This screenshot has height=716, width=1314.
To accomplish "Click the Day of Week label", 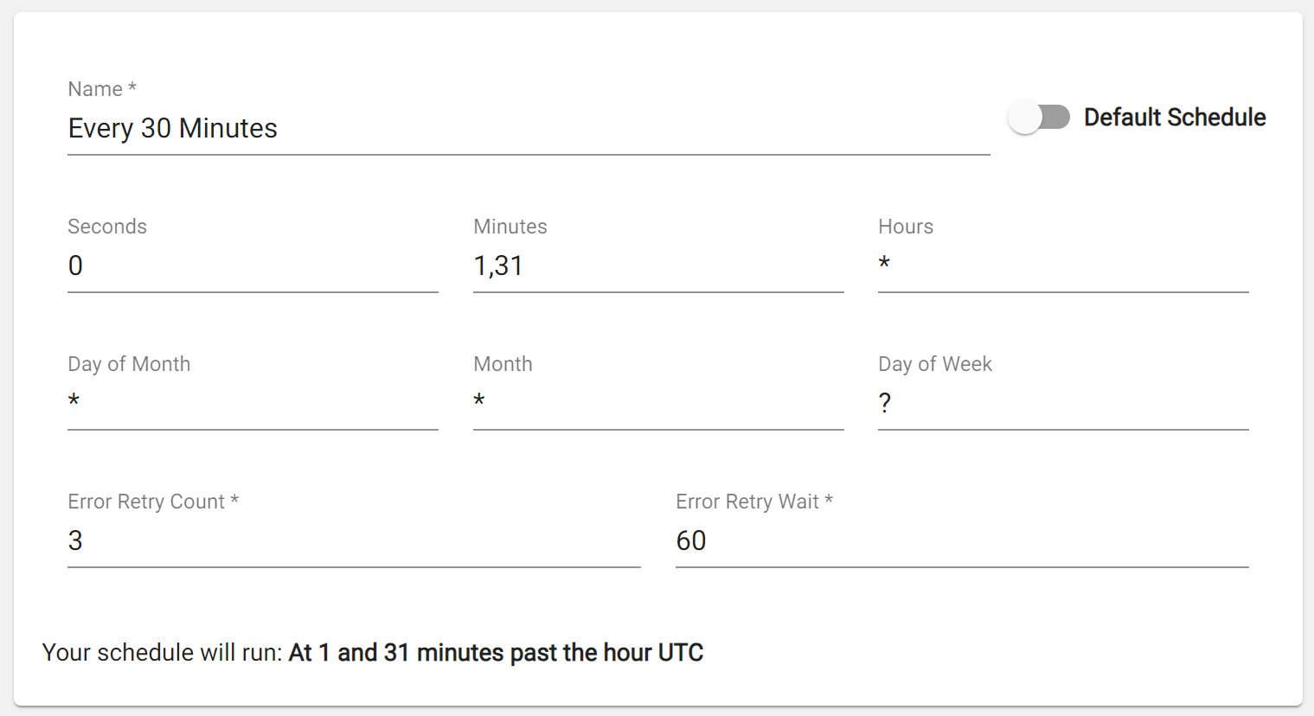I will pos(935,364).
